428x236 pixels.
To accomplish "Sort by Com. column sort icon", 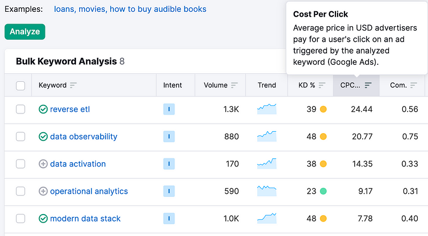I will click(x=414, y=85).
